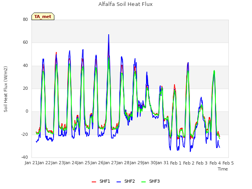Click the 40 y-axis tick label
This screenshot has height=189, width=252.
(x=25, y=66)
